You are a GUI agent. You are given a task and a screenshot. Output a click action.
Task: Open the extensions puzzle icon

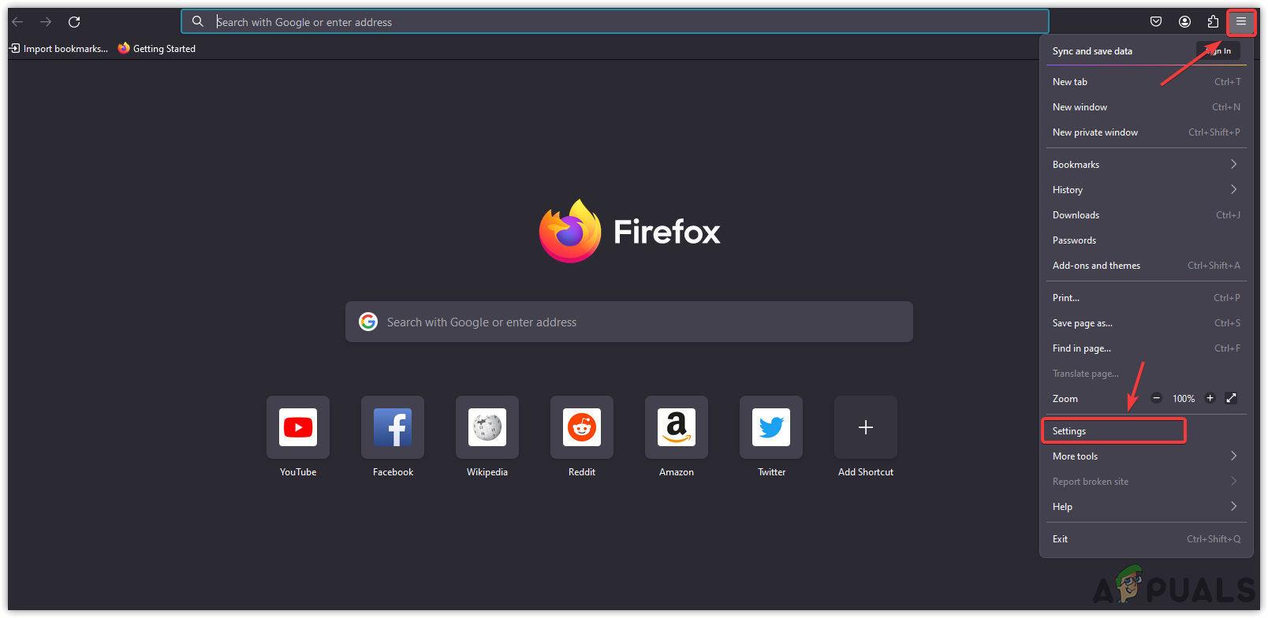1213,22
